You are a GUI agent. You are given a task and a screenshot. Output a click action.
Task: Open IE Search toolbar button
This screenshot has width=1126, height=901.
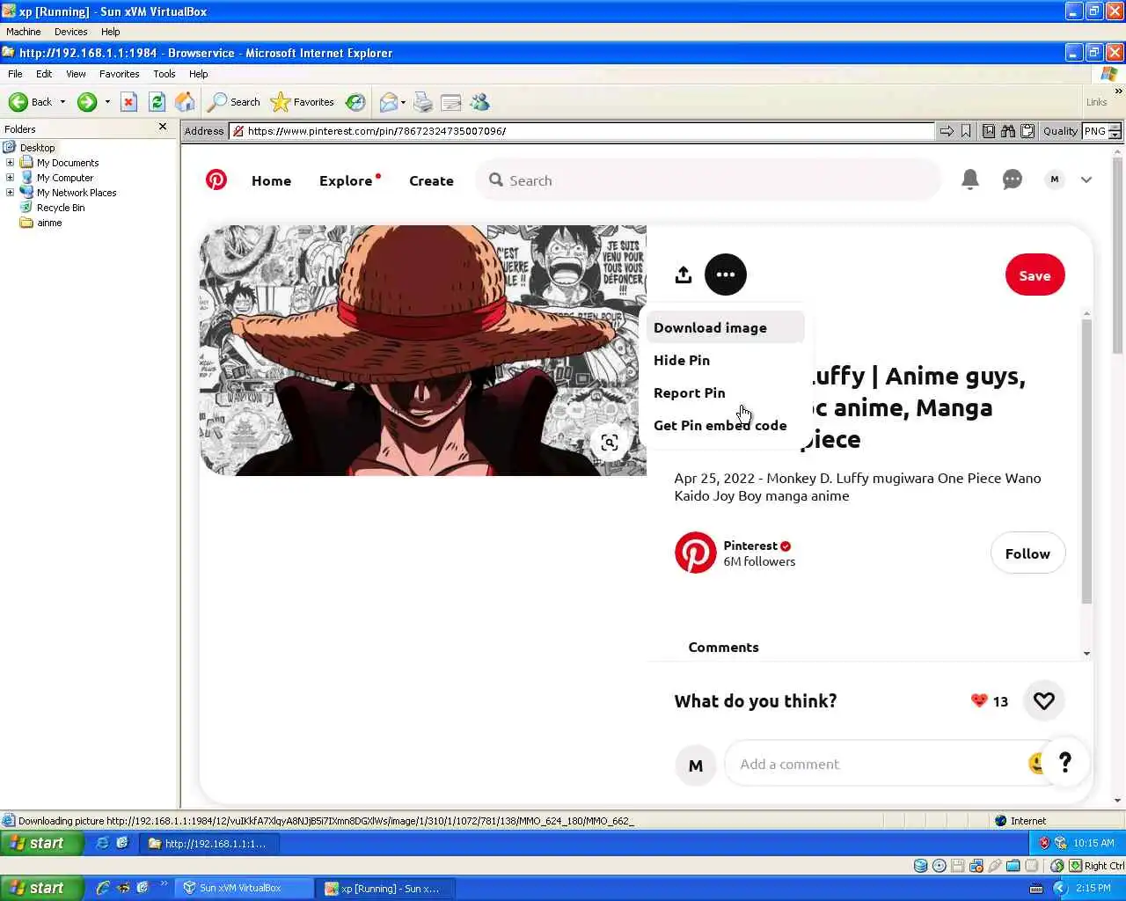tap(234, 102)
